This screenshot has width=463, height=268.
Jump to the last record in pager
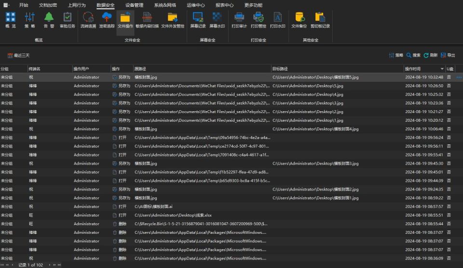[x=59, y=265]
